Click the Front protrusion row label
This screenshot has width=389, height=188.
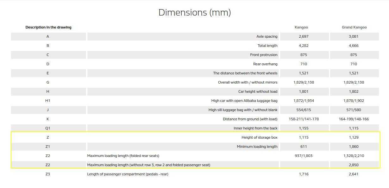point(264,55)
